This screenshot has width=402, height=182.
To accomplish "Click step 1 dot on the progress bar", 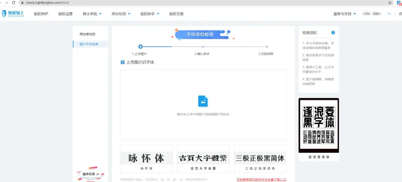I will pyautogui.click(x=140, y=46).
